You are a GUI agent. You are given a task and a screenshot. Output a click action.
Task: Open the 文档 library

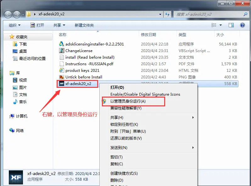23,95
